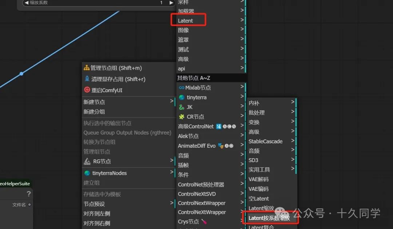Click the tinyterraNodes globe icon
The width and height of the screenshot is (393, 229).
87,173
